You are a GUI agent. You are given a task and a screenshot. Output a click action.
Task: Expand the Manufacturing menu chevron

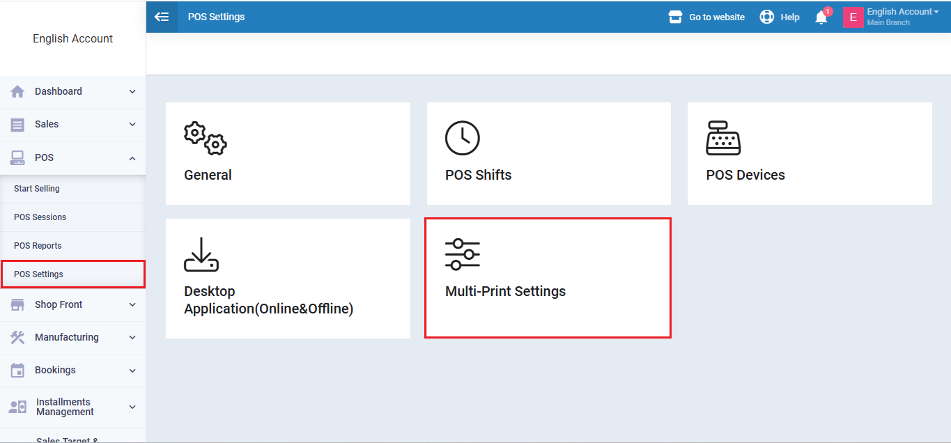pos(132,337)
